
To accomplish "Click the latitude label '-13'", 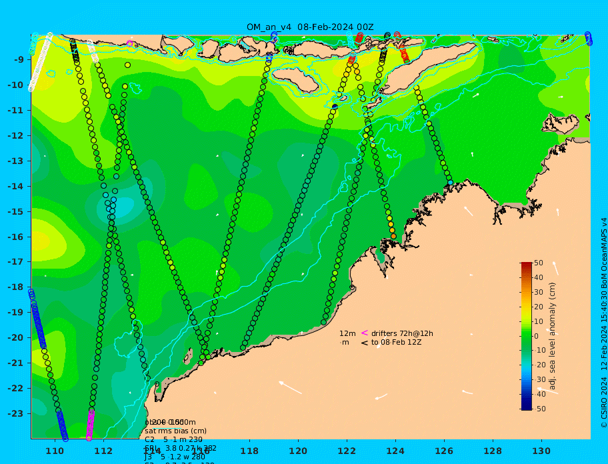I will (16, 161).
